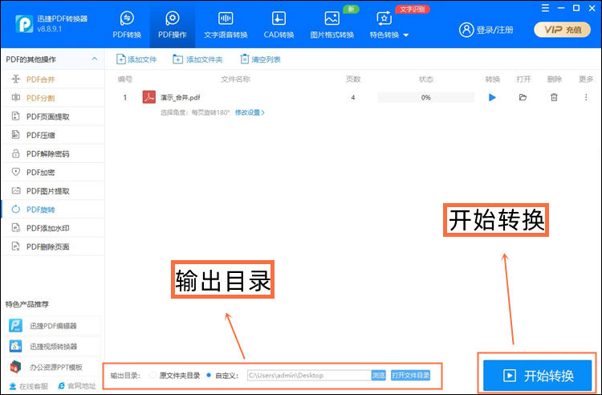This screenshot has width=602, height=395.
Task: Open the 图片格式转换 tab
Action: 332,25
